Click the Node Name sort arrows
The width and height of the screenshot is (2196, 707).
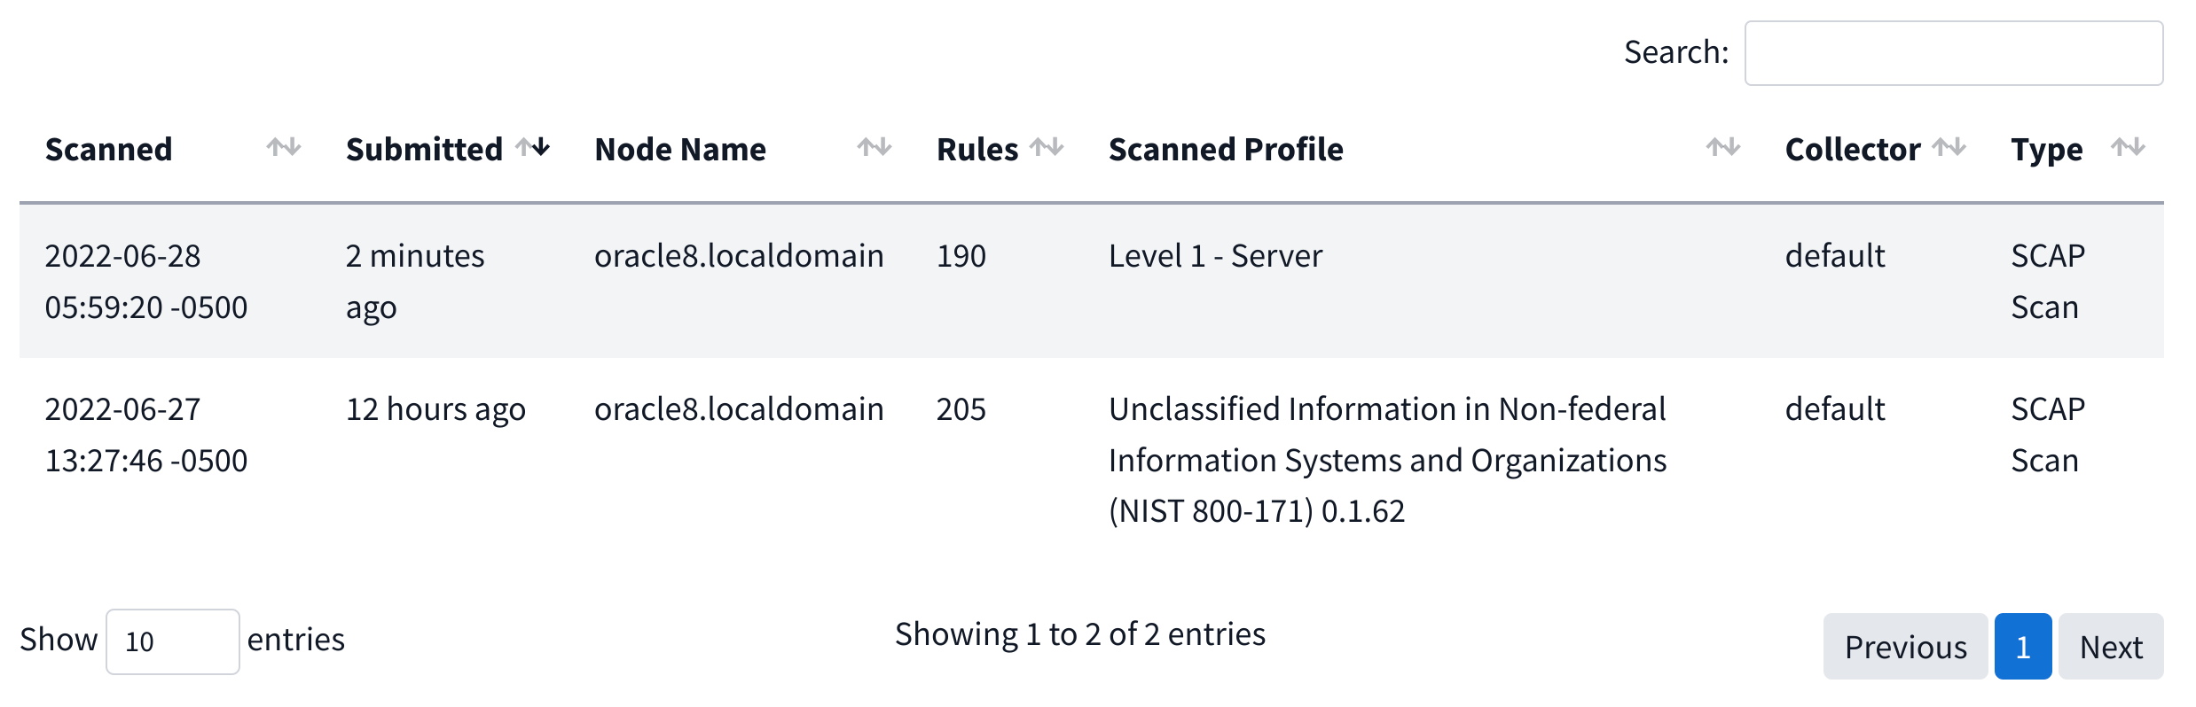pos(874,148)
